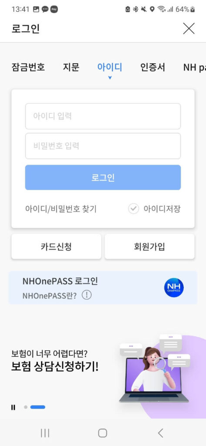Open 아이디/비밀번호 찾기 link
Image resolution: width=206 pixels, height=446 pixels.
click(61, 209)
